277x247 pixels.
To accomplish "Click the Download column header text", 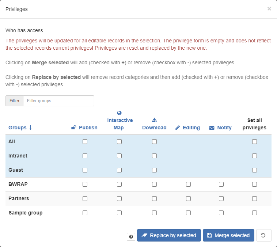I will [x=154, y=128].
